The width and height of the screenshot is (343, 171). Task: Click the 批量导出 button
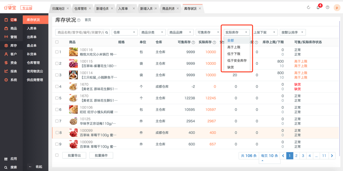74,156
